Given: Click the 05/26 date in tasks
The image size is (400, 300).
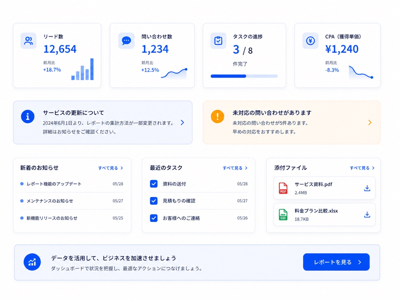Looking at the screenshot, I should click(x=242, y=218).
